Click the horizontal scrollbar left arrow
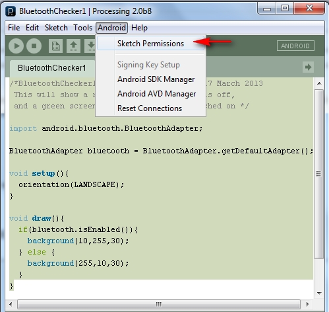This screenshot has width=329, height=312. coord(11,305)
